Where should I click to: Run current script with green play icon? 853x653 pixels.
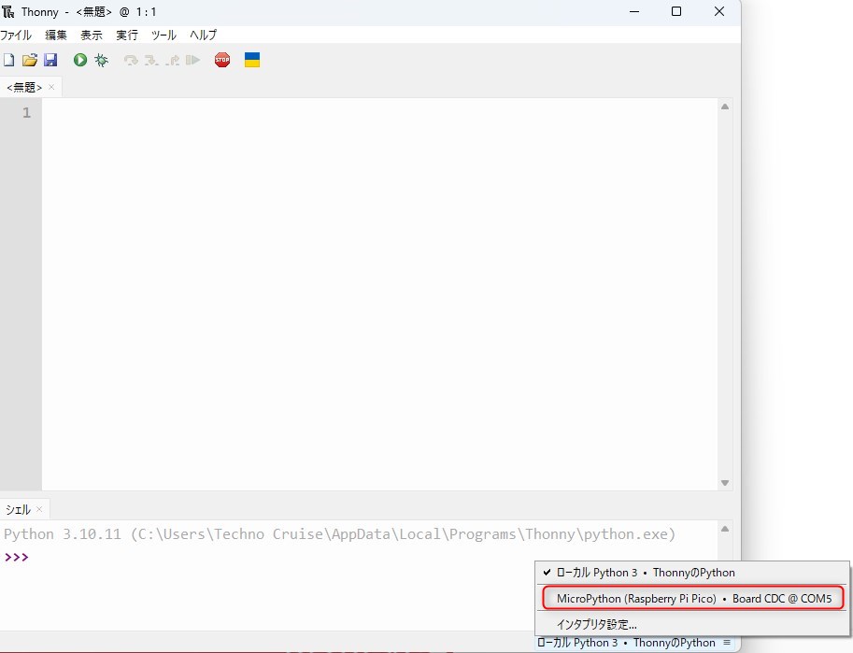[80, 60]
